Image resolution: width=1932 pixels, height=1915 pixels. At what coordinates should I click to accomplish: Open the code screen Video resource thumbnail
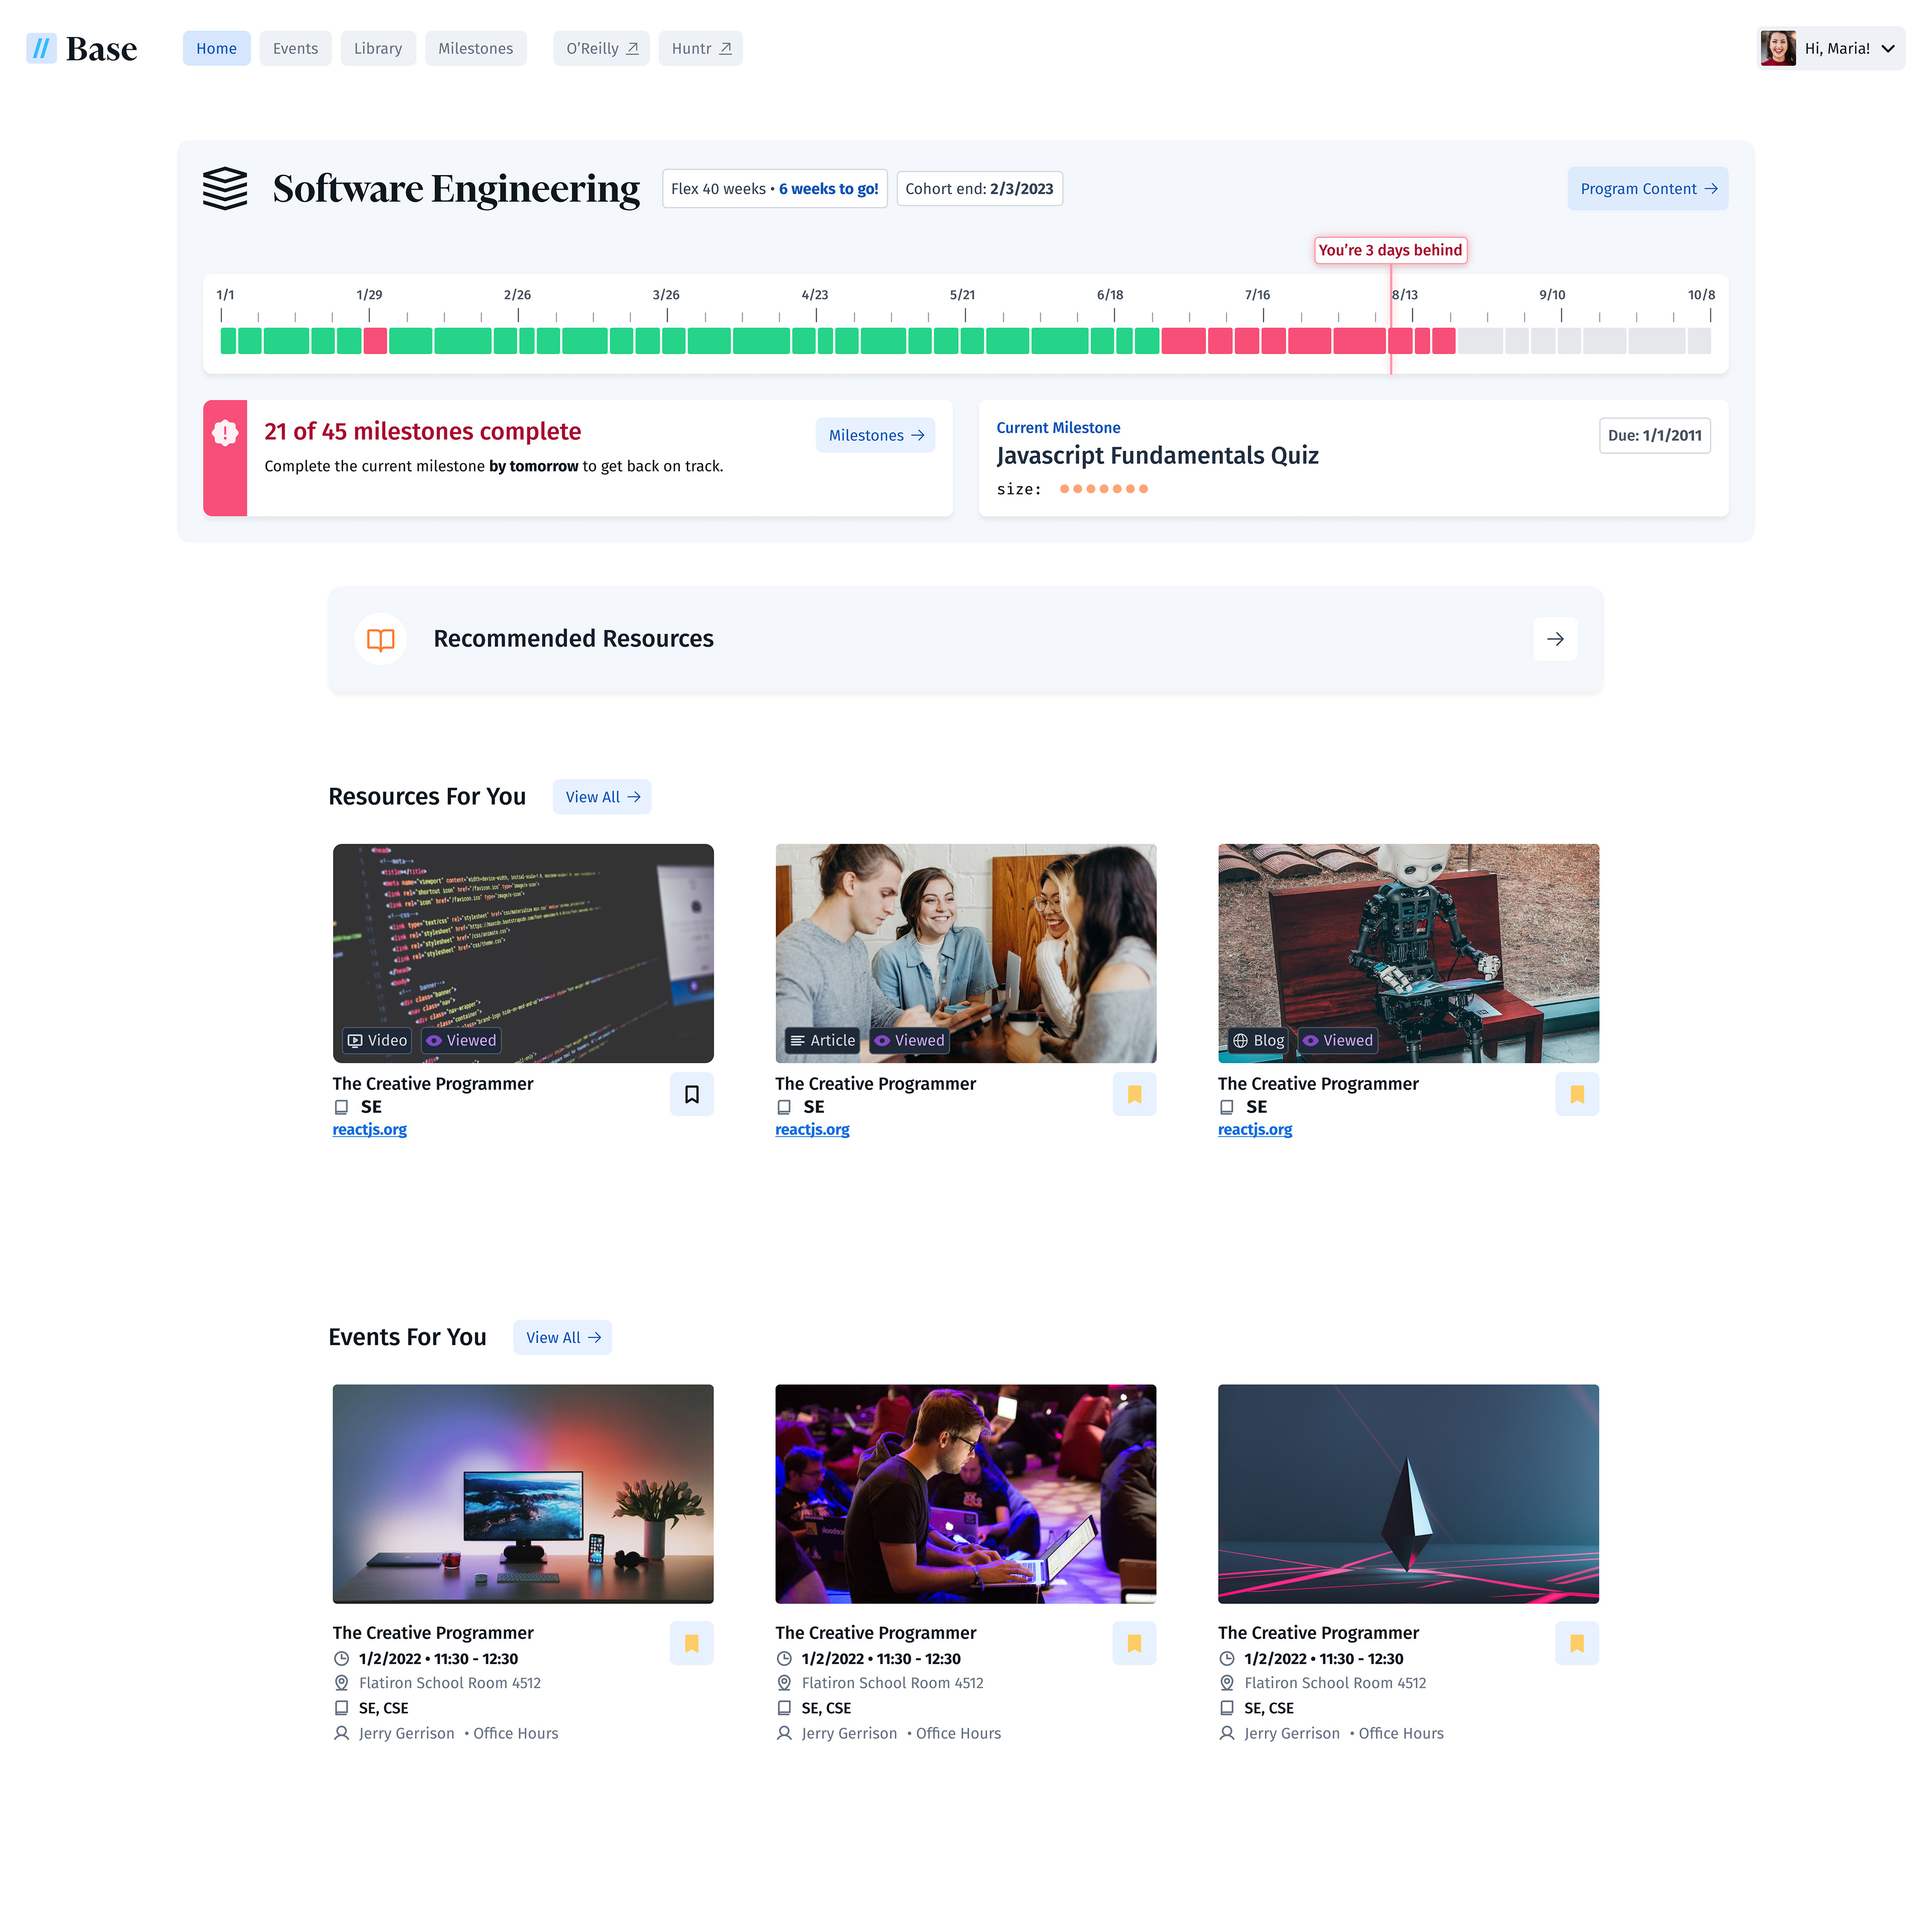(x=523, y=953)
